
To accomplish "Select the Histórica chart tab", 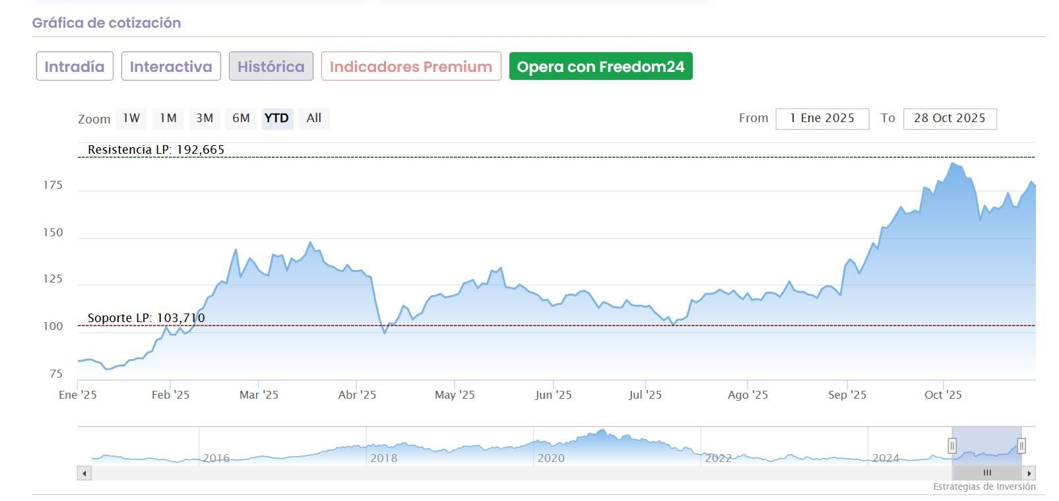I will click(x=271, y=67).
